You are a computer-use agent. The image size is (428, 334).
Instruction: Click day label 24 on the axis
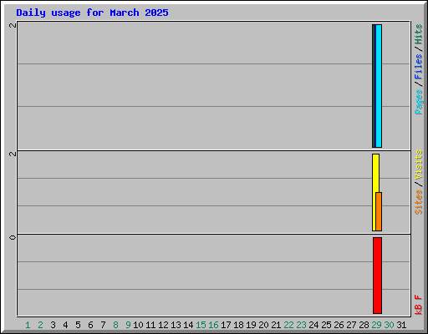click(313, 325)
